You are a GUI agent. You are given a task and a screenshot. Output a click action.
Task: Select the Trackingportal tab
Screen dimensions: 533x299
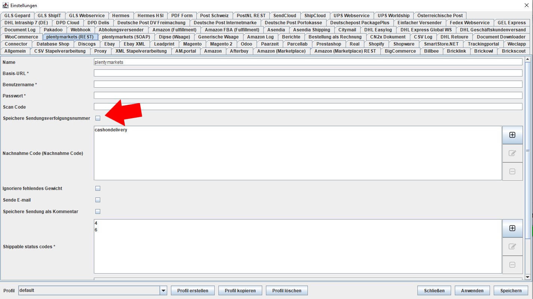[483, 44]
